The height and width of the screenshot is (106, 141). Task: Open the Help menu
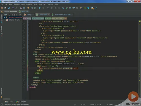pyautogui.click(x=56, y=4)
